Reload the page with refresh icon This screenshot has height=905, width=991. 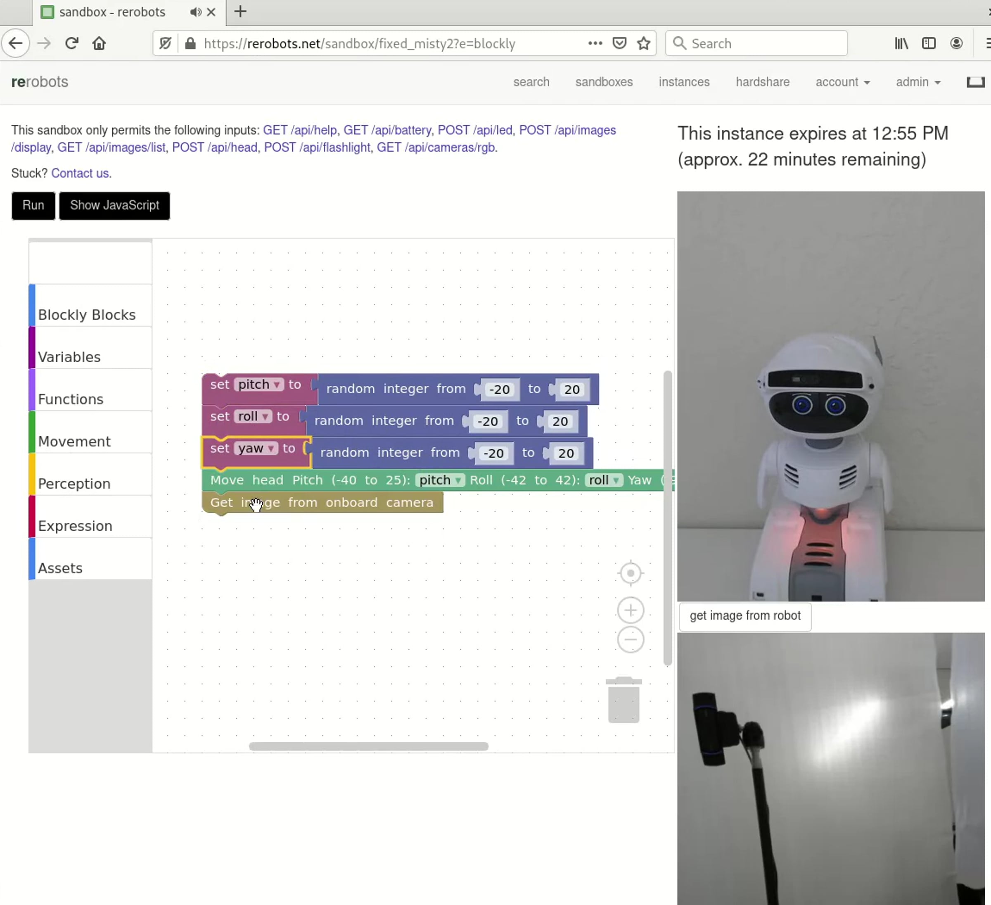point(72,43)
